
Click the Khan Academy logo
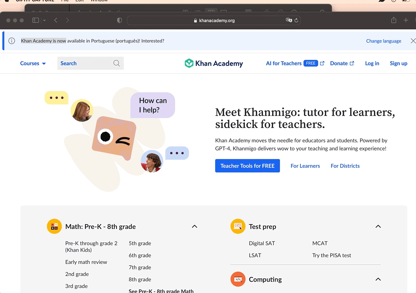pos(214,63)
